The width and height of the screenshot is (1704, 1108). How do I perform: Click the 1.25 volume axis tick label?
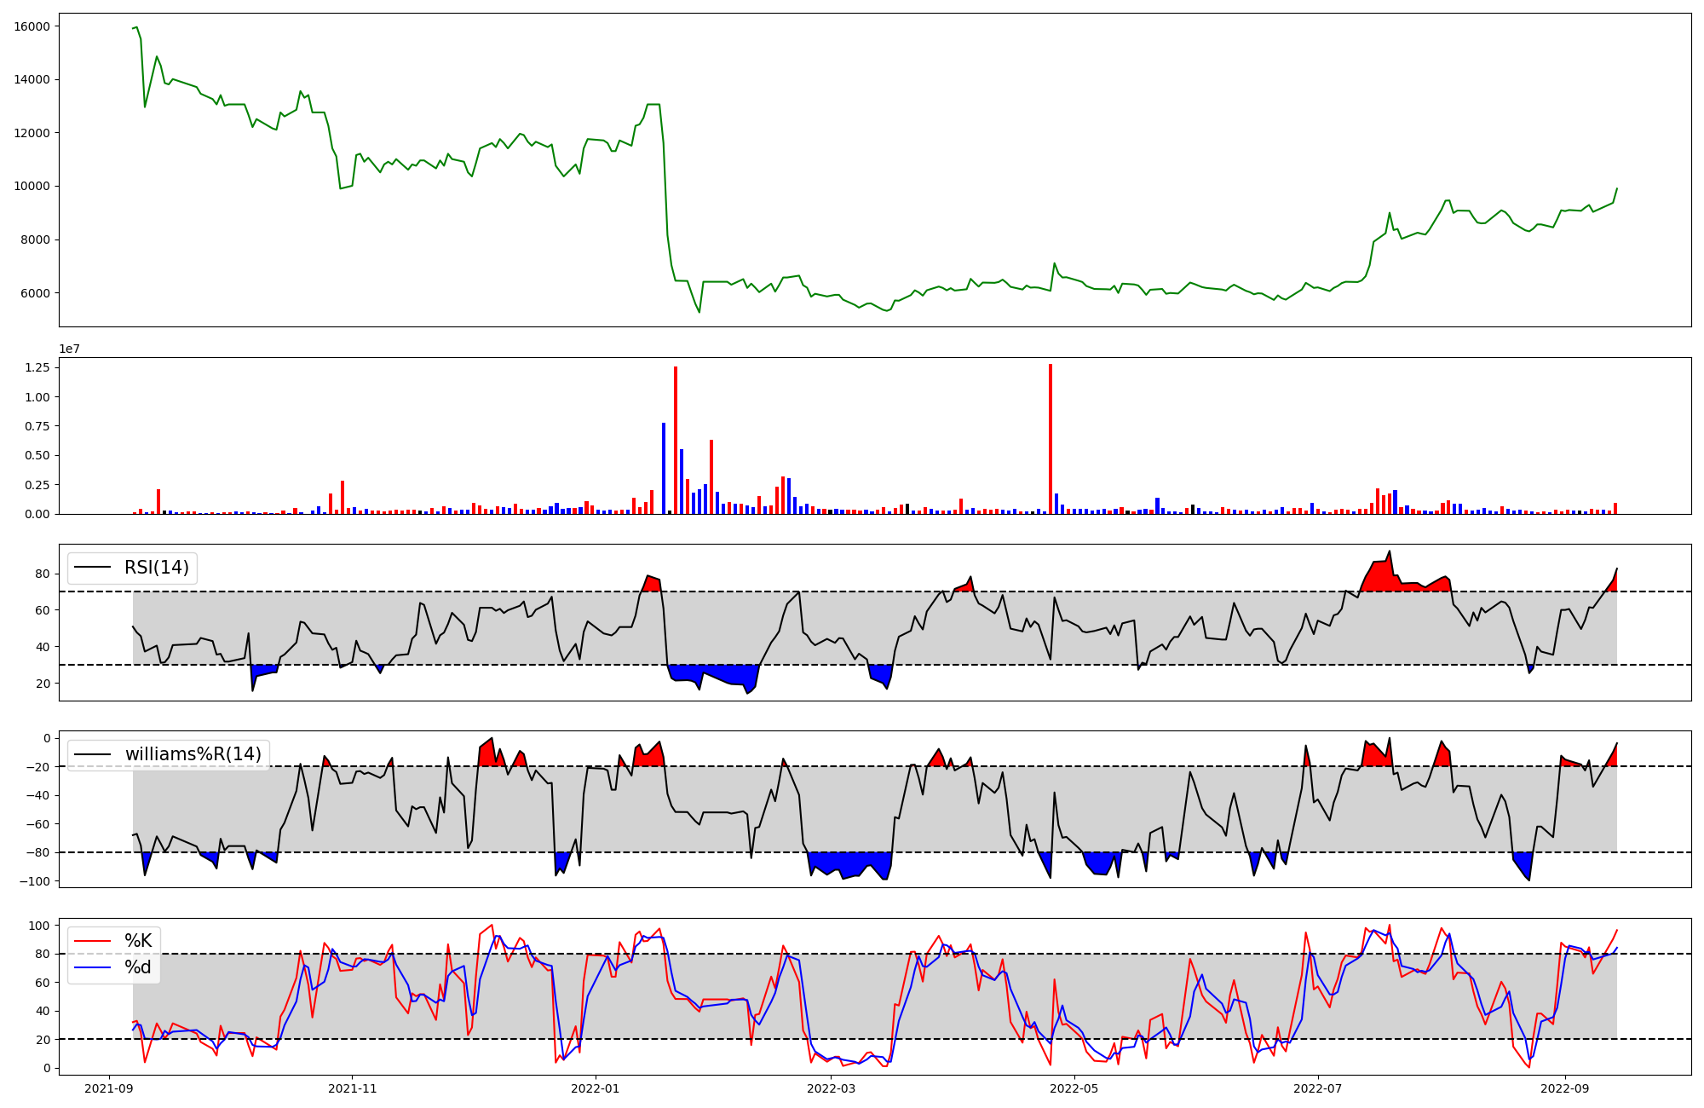[37, 367]
